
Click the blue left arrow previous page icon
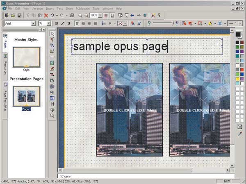click(x=132, y=16)
